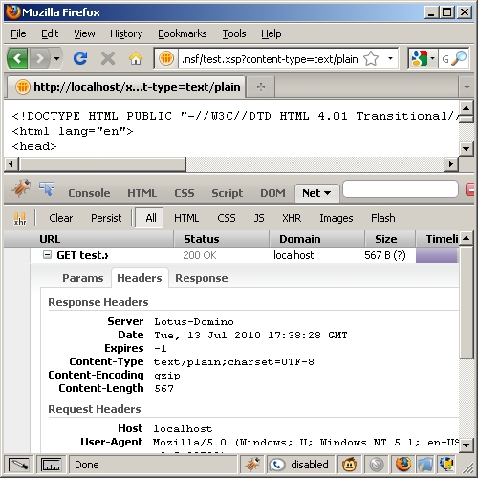Image resolution: width=478 pixels, height=478 pixels.
Task: Select the localhost text/plain browser tab
Action: coord(126,87)
